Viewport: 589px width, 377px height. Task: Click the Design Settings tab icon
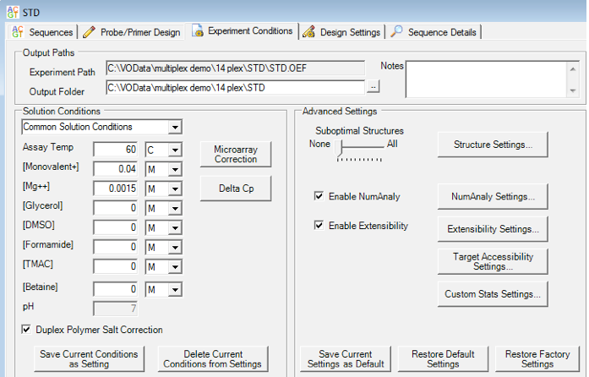click(x=310, y=32)
